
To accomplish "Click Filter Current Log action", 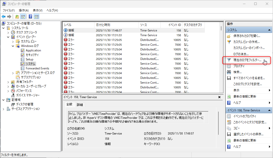I will pyautogui.click(x=247, y=60).
